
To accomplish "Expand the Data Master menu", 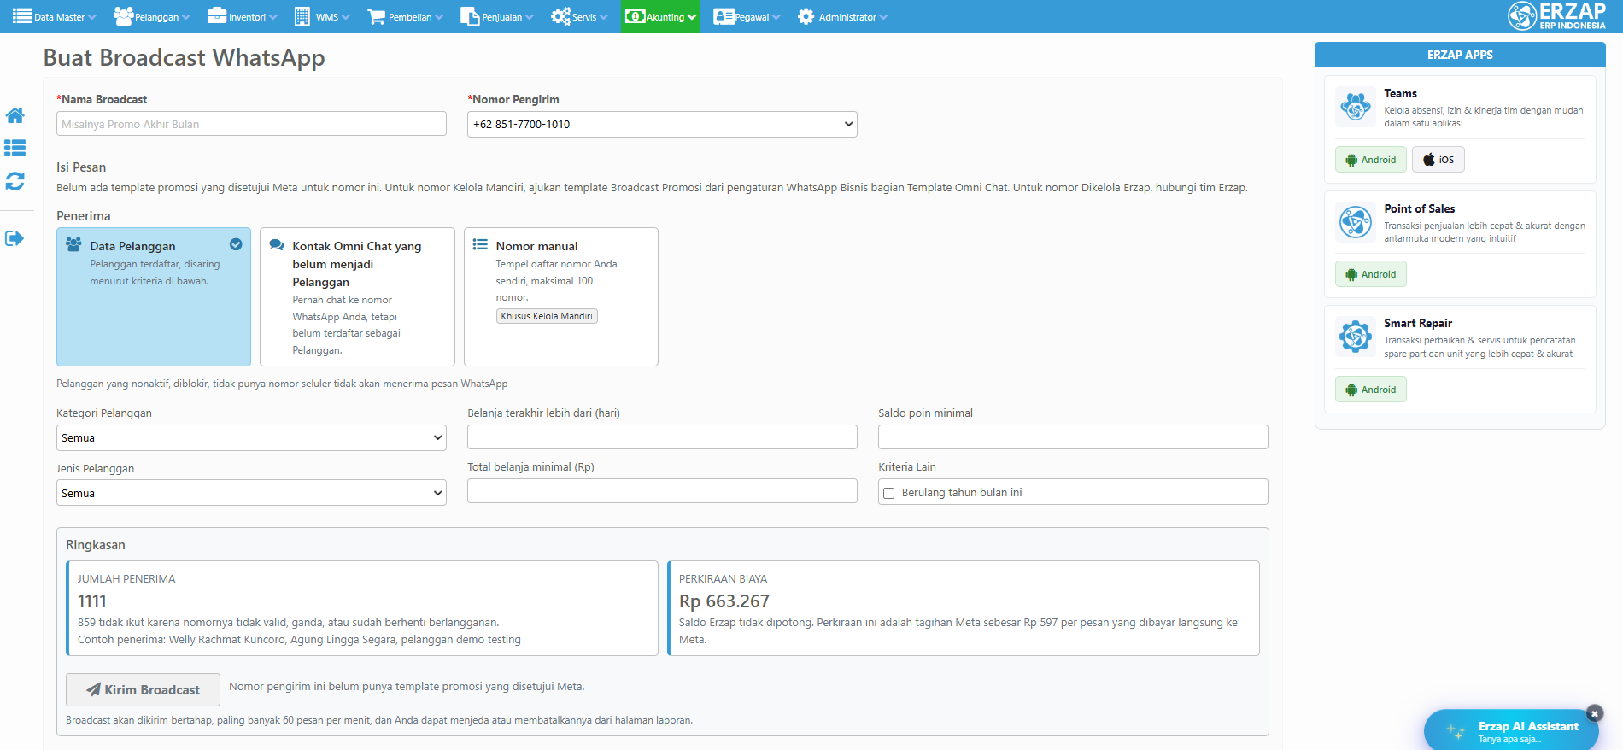I will (55, 16).
